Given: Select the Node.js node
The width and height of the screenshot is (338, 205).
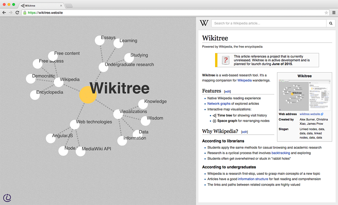Looking at the screenshot, I should click(x=63, y=151).
